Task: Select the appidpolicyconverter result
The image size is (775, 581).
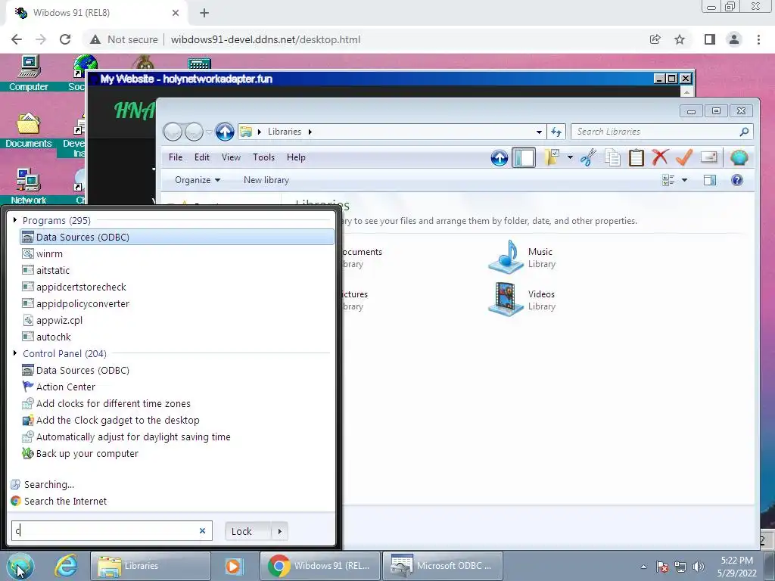Action: tap(177, 304)
